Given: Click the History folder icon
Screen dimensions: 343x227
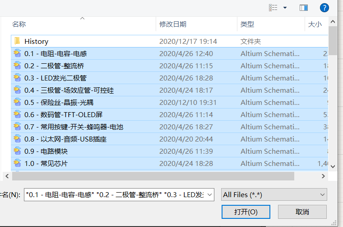Looking at the screenshot, I should click(17, 41).
